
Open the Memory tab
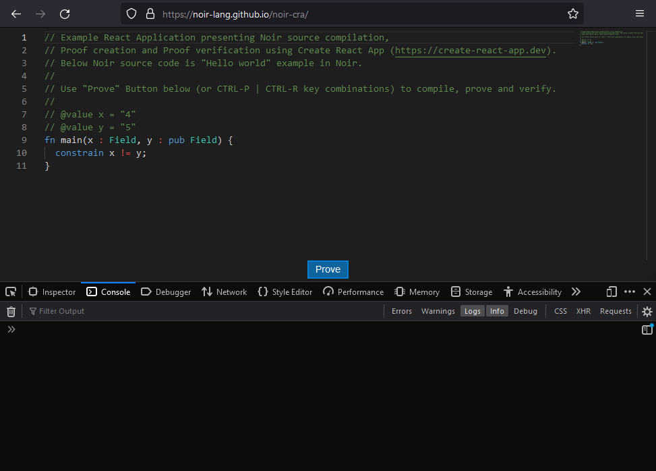click(x=417, y=292)
